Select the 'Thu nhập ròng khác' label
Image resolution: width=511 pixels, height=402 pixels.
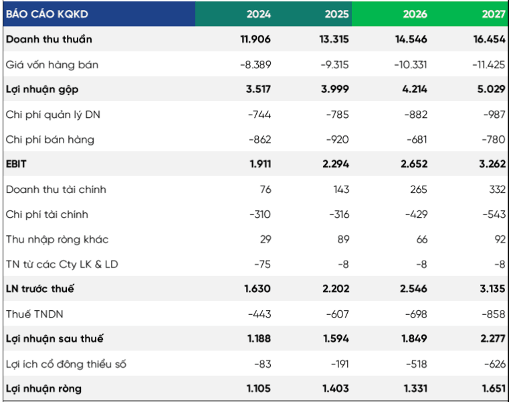tap(57, 239)
